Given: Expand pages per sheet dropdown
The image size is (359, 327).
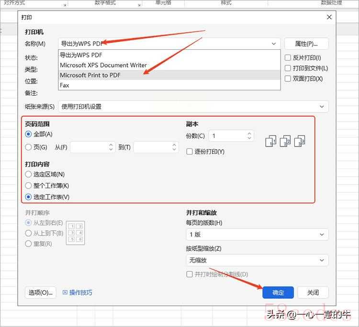Looking at the screenshot, I should coord(322,235).
